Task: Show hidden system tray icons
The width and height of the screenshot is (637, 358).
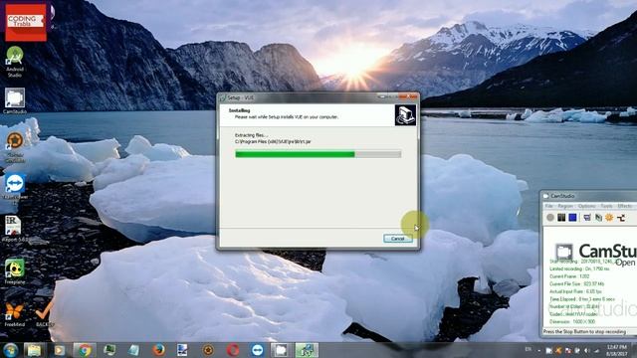Action: [539, 350]
